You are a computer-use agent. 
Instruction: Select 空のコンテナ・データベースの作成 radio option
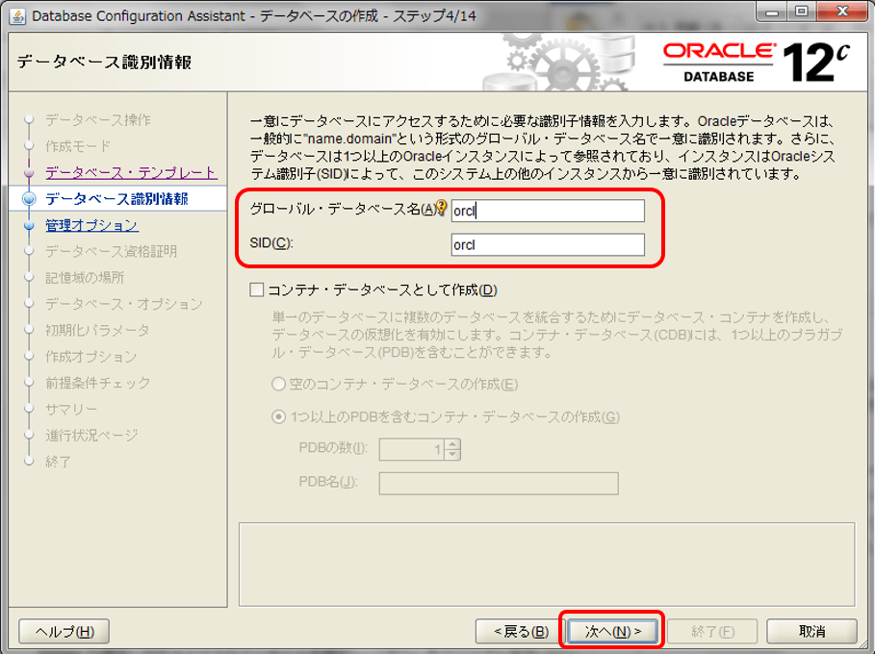click(x=278, y=384)
